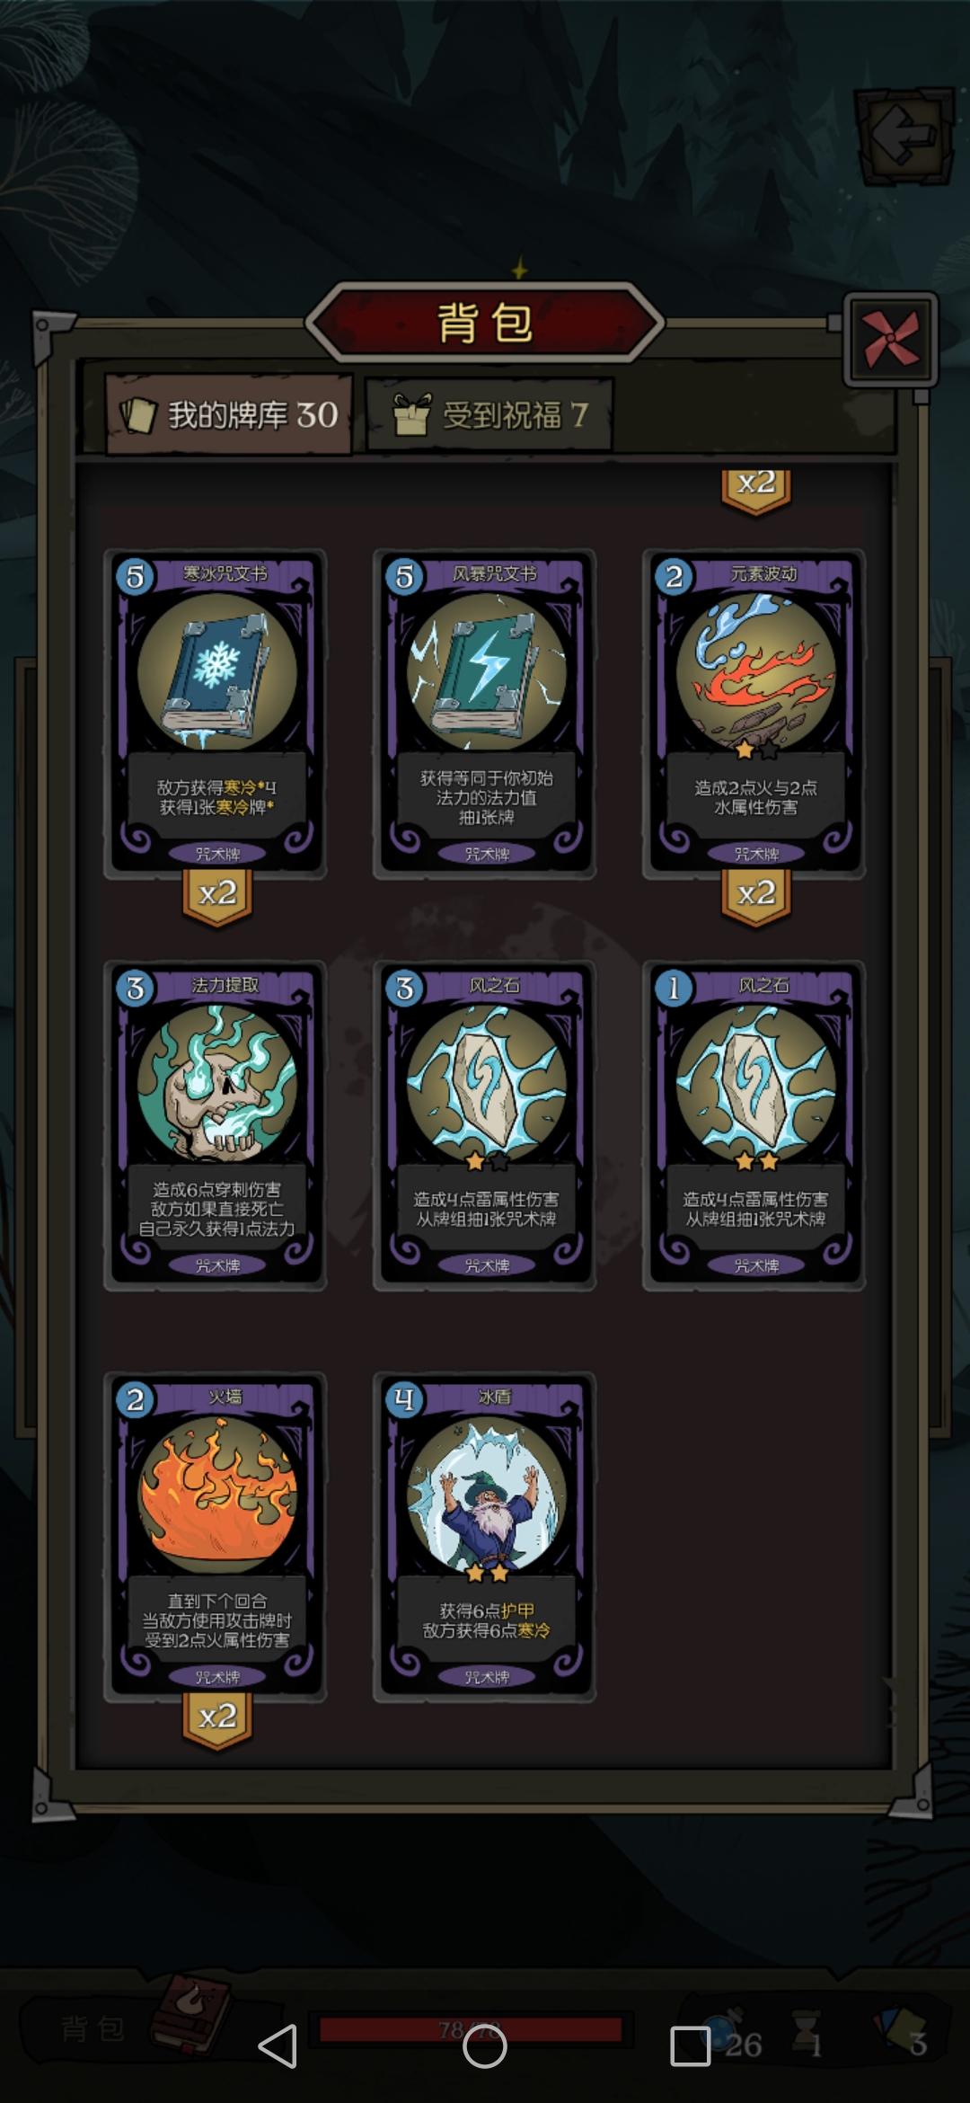Tap the x2 badge under 寒冰咒文书
This screenshot has height=2103, width=970.
[x=217, y=896]
